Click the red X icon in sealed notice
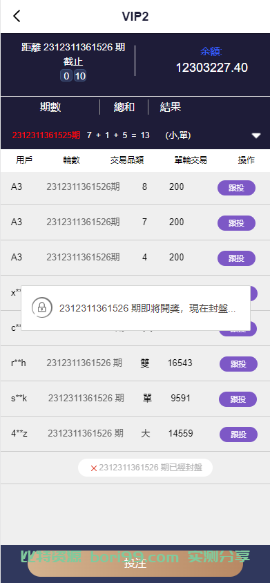This screenshot has width=270, height=583. [94, 468]
